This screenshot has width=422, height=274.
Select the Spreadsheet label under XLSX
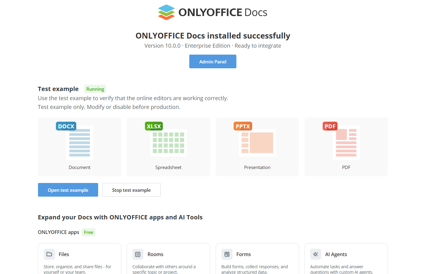pyautogui.click(x=168, y=167)
